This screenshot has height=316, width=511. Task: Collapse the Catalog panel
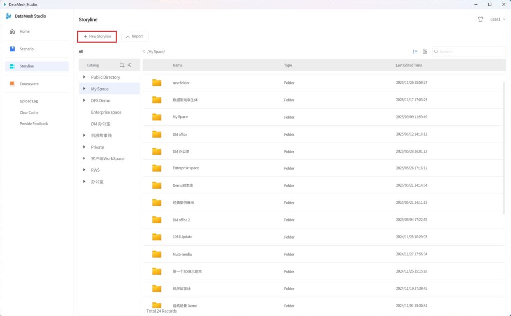(129, 65)
